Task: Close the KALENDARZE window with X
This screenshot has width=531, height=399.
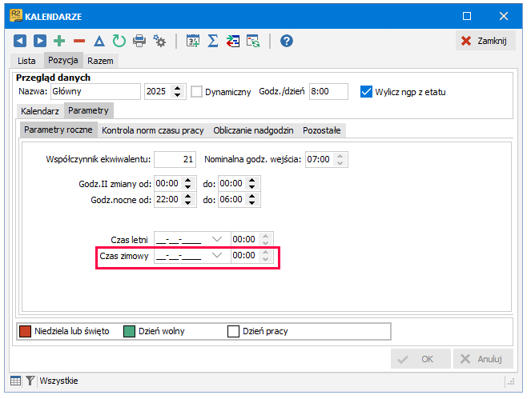Action: pos(504,16)
